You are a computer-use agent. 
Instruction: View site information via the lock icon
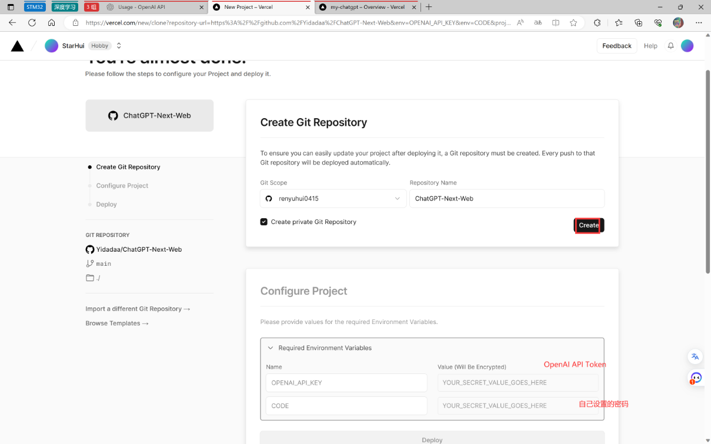pyautogui.click(x=75, y=22)
